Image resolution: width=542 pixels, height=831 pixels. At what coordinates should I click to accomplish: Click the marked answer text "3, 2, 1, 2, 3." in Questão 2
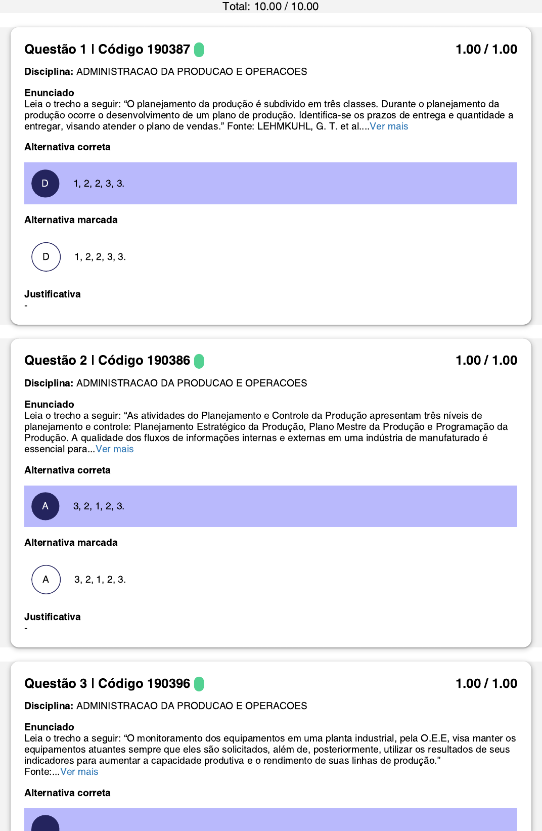(100, 580)
